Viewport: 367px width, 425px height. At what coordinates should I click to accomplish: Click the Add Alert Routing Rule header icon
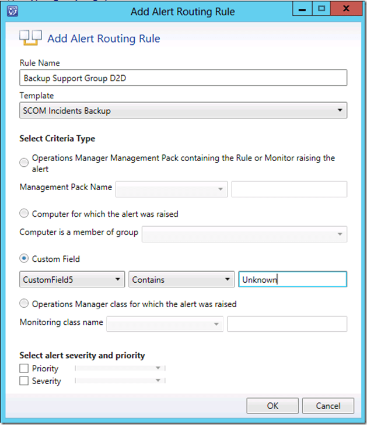(30, 38)
